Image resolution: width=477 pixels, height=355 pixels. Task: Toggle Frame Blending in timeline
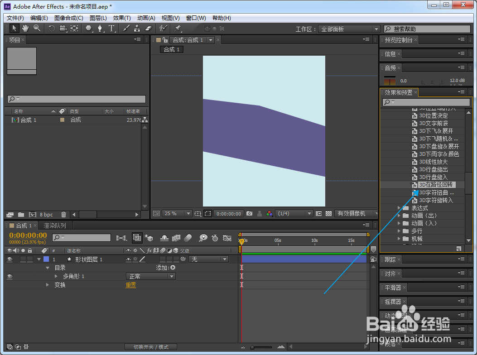click(x=176, y=238)
